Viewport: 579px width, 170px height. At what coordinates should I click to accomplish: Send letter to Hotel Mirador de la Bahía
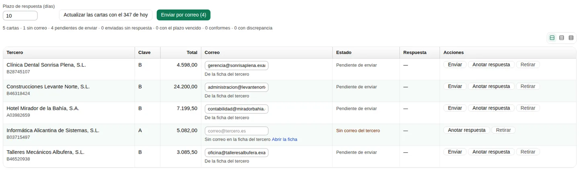coord(455,108)
